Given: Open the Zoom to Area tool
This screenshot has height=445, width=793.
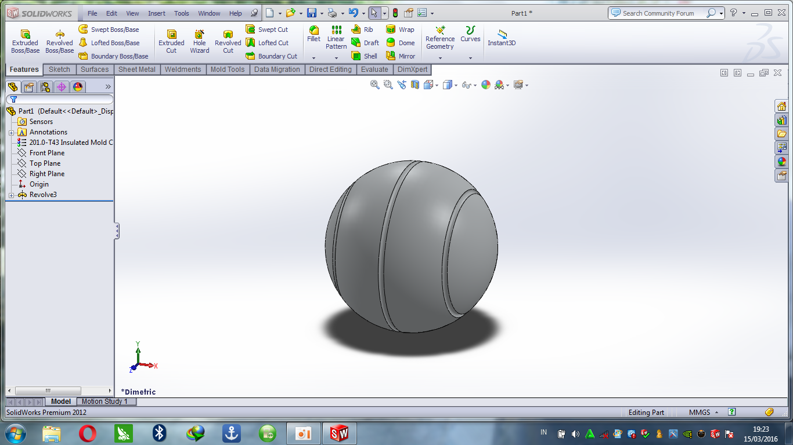Looking at the screenshot, I should pos(387,85).
